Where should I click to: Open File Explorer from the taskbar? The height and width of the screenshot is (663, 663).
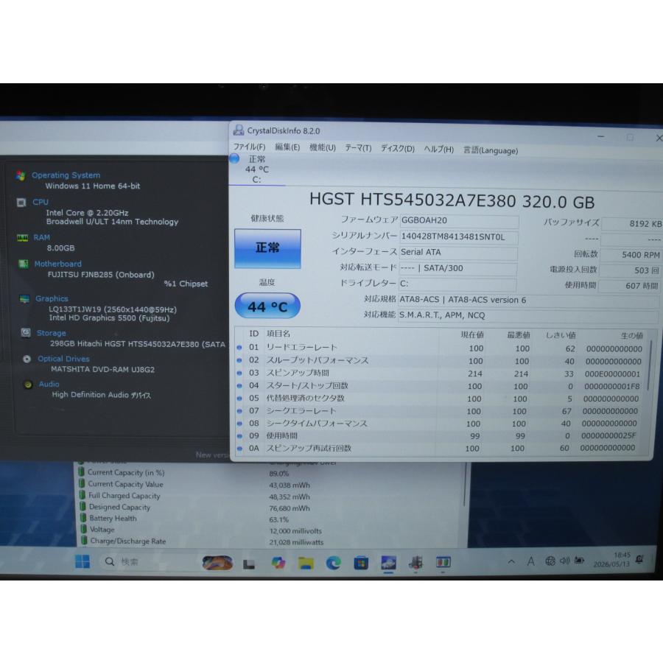[306, 563]
